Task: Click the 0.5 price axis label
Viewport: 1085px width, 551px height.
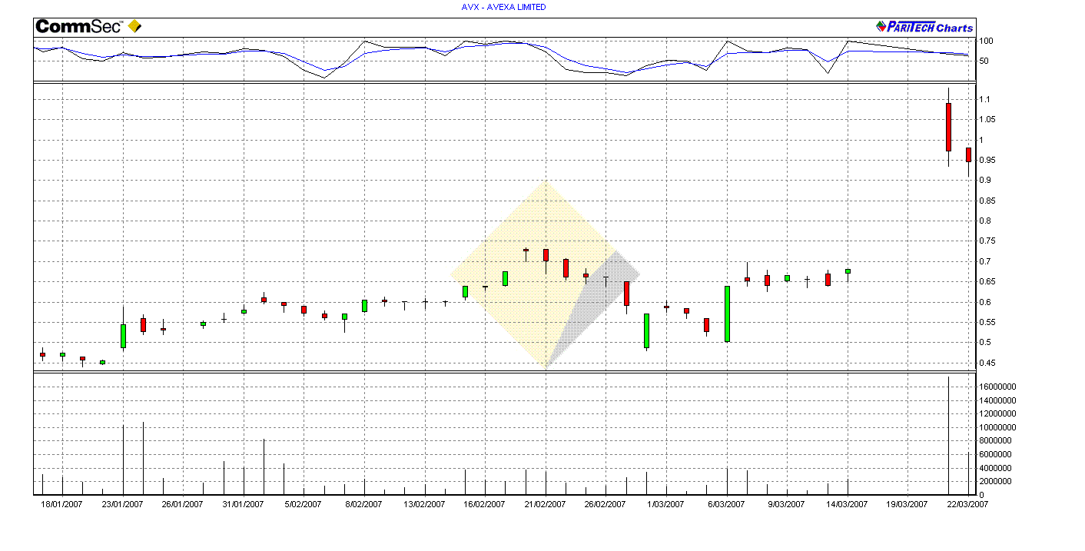Action: 984,343
